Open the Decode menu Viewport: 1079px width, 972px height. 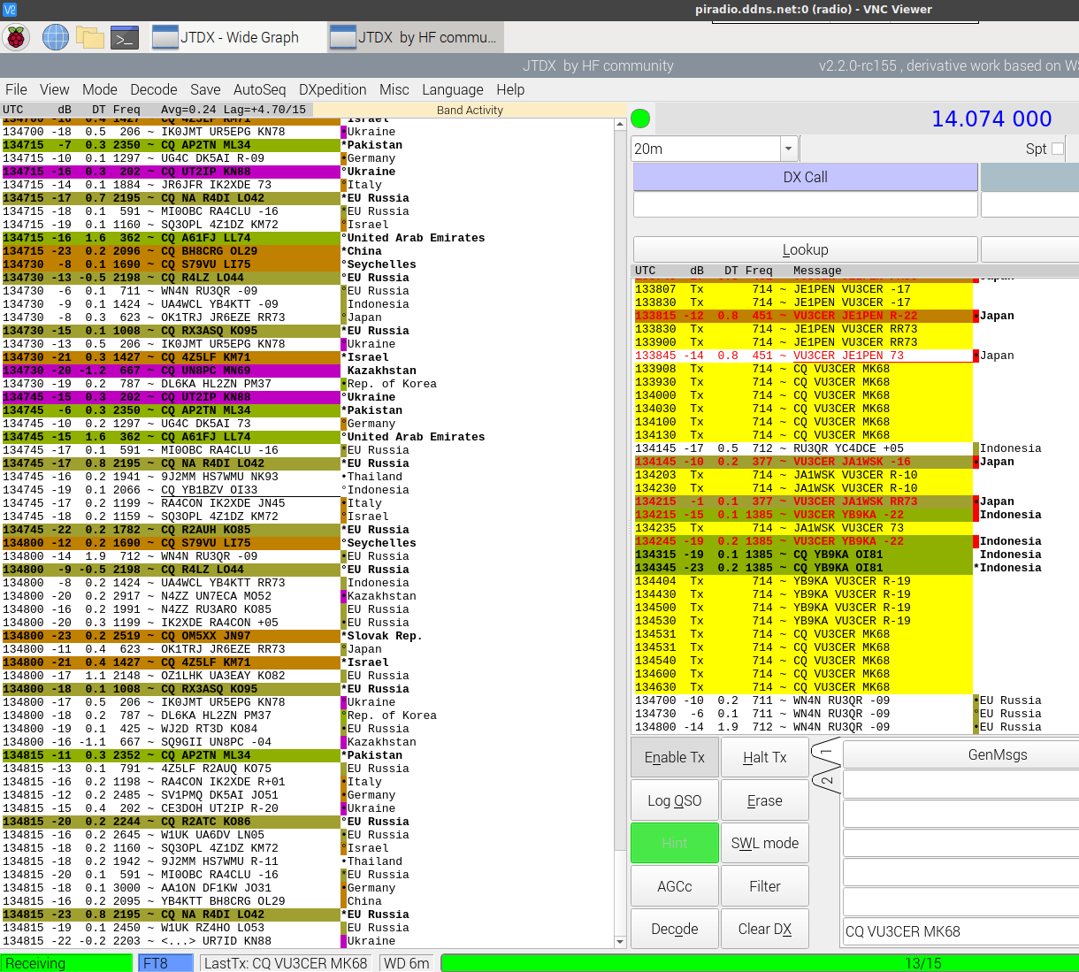point(154,89)
